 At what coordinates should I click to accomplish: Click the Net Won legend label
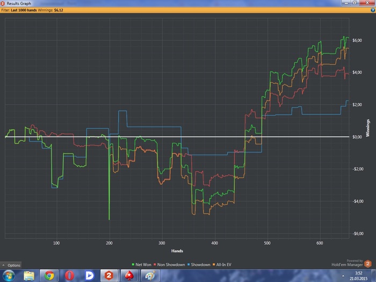(x=143, y=264)
